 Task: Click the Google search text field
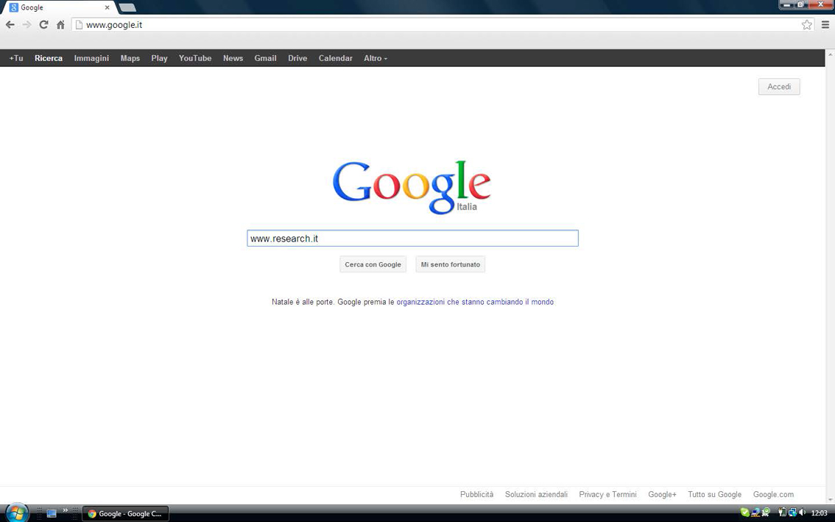coord(412,239)
